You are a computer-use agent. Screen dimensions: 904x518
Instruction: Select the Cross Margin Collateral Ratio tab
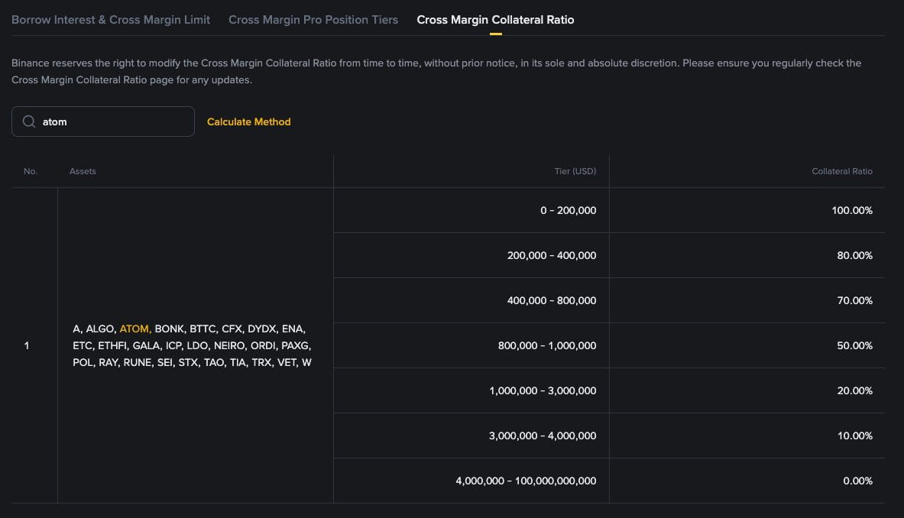coord(495,20)
